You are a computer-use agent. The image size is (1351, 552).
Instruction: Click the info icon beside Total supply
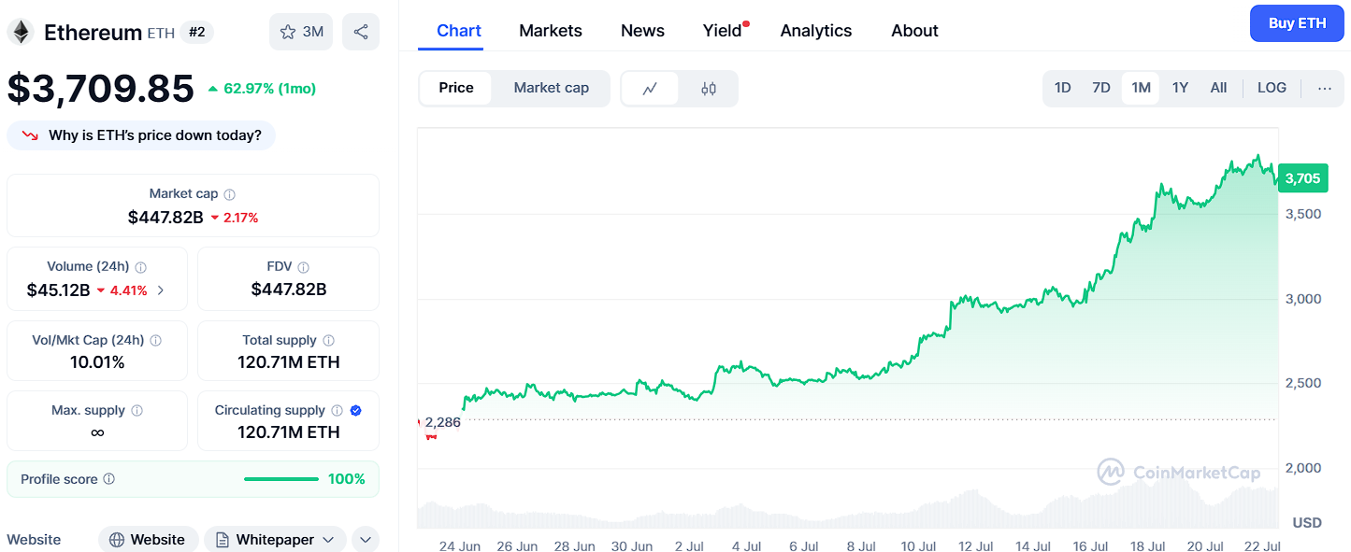tap(328, 341)
